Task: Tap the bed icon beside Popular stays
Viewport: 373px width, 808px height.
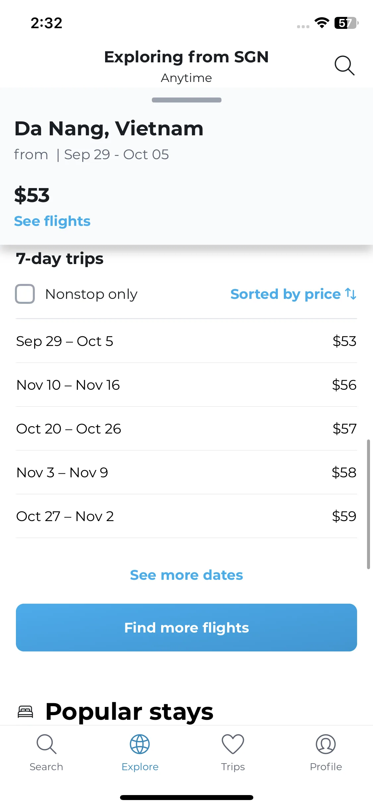Action: [26, 712]
